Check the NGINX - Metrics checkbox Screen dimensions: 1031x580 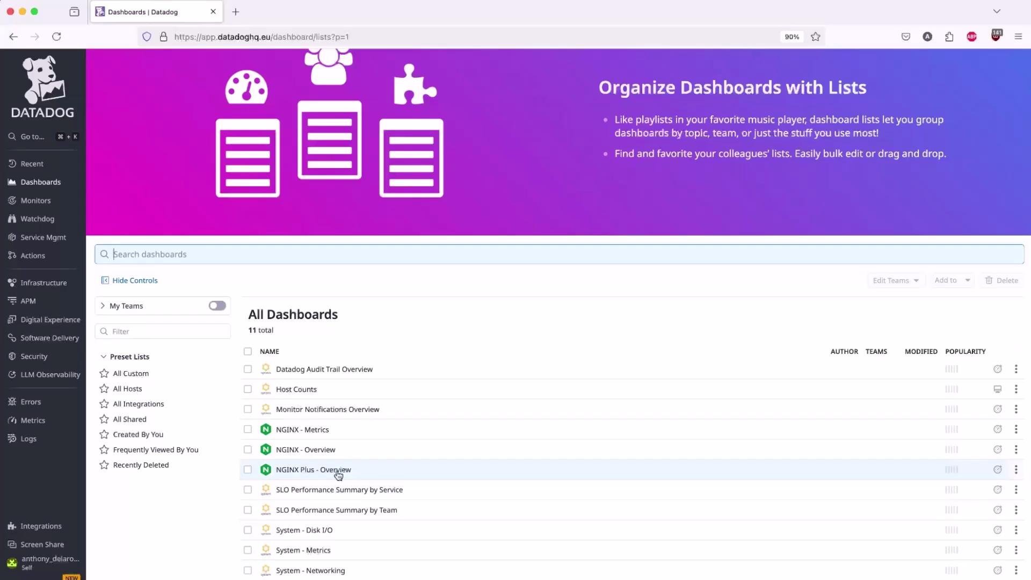pyautogui.click(x=248, y=429)
